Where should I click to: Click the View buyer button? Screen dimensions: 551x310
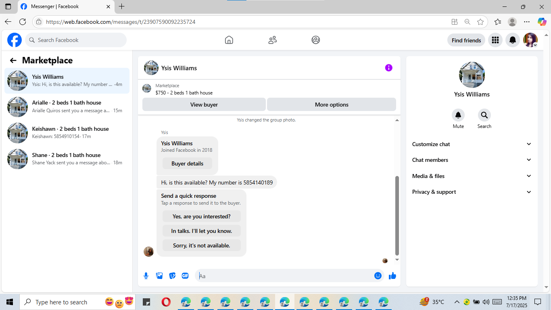point(204,105)
